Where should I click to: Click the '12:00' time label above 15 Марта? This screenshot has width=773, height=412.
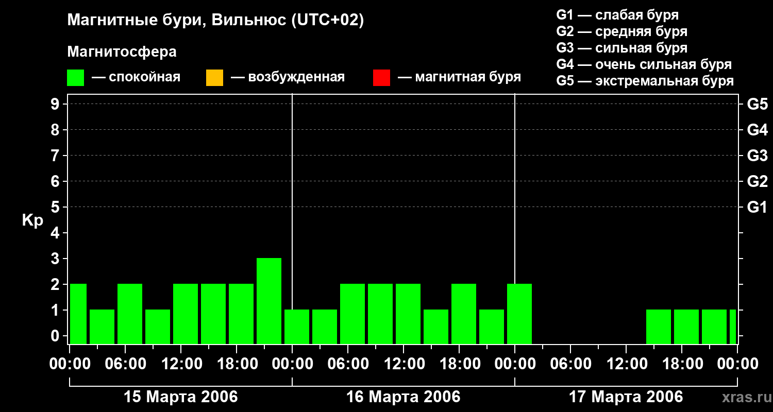point(181,364)
